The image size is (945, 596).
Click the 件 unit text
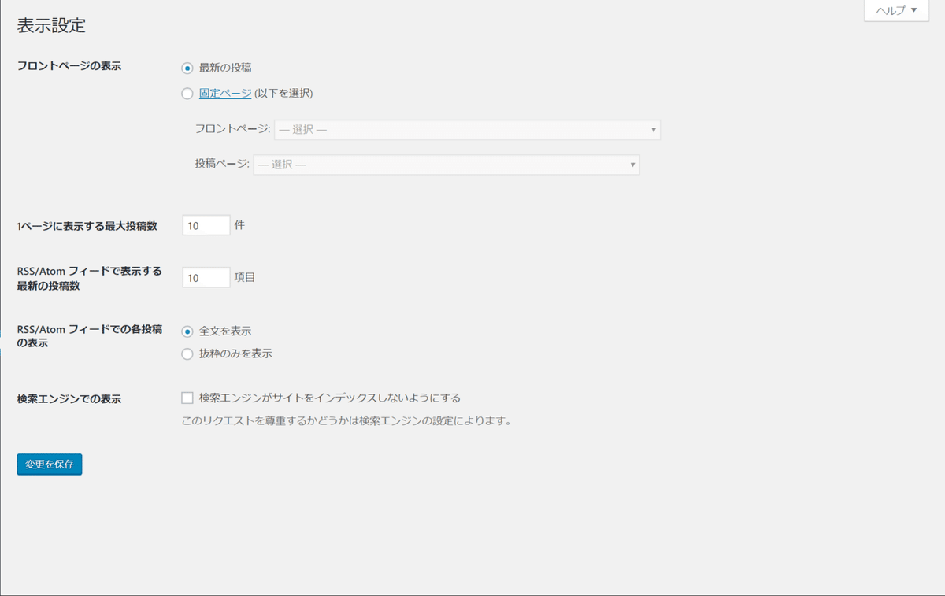pyautogui.click(x=239, y=225)
